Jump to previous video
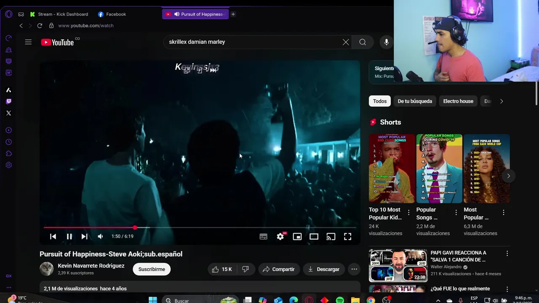This screenshot has height=303, width=539. [x=53, y=237]
